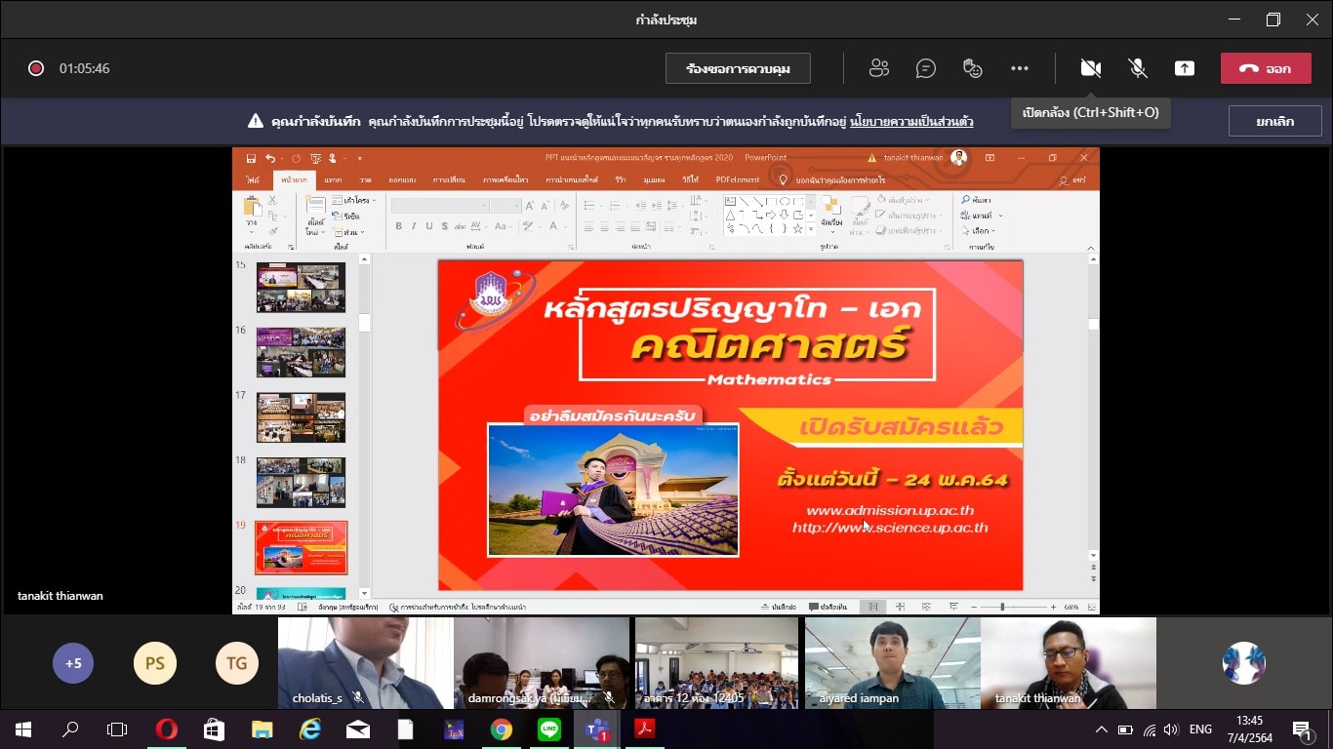Click the share content tray icon
The width and height of the screenshot is (1333, 749).
pyautogui.click(x=1184, y=68)
